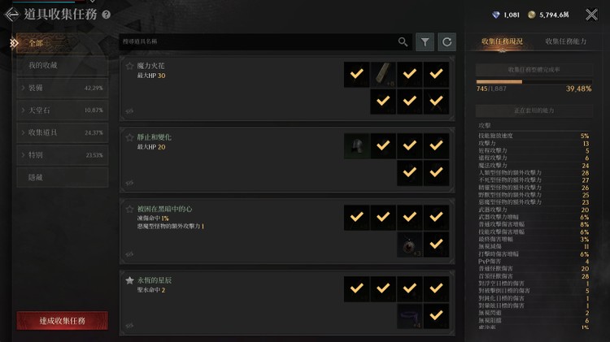Image resolution: width=610 pixels, height=342 pixels.
Task: Select the unchecked scroll item in 魔力火花
Action: pyautogui.click(x=383, y=74)
